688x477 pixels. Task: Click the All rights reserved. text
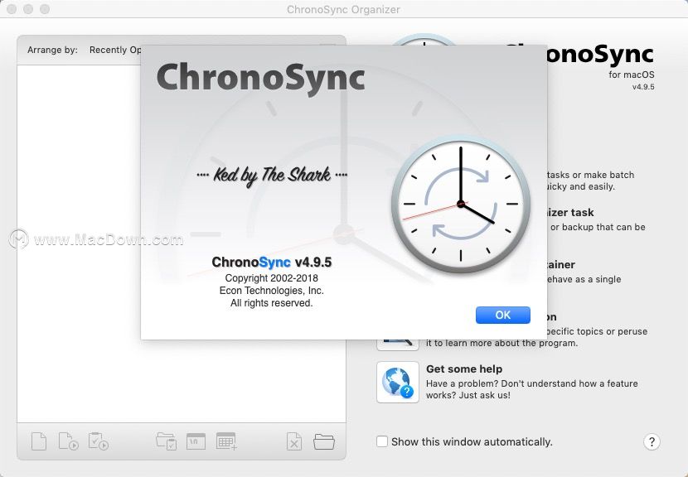272,303
